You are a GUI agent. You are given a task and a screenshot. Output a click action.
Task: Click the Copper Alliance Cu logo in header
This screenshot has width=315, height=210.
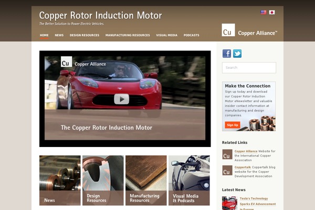pos(228,30)
